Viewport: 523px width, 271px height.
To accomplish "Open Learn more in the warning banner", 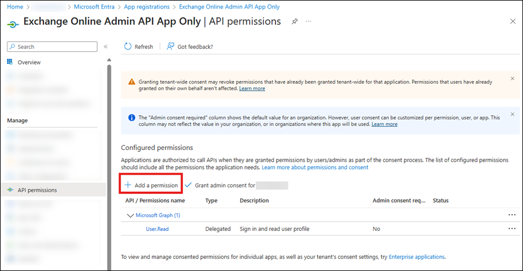I will coord(252,88).
